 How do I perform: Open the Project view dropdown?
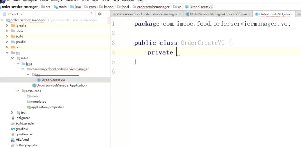(x=21, y=14)
